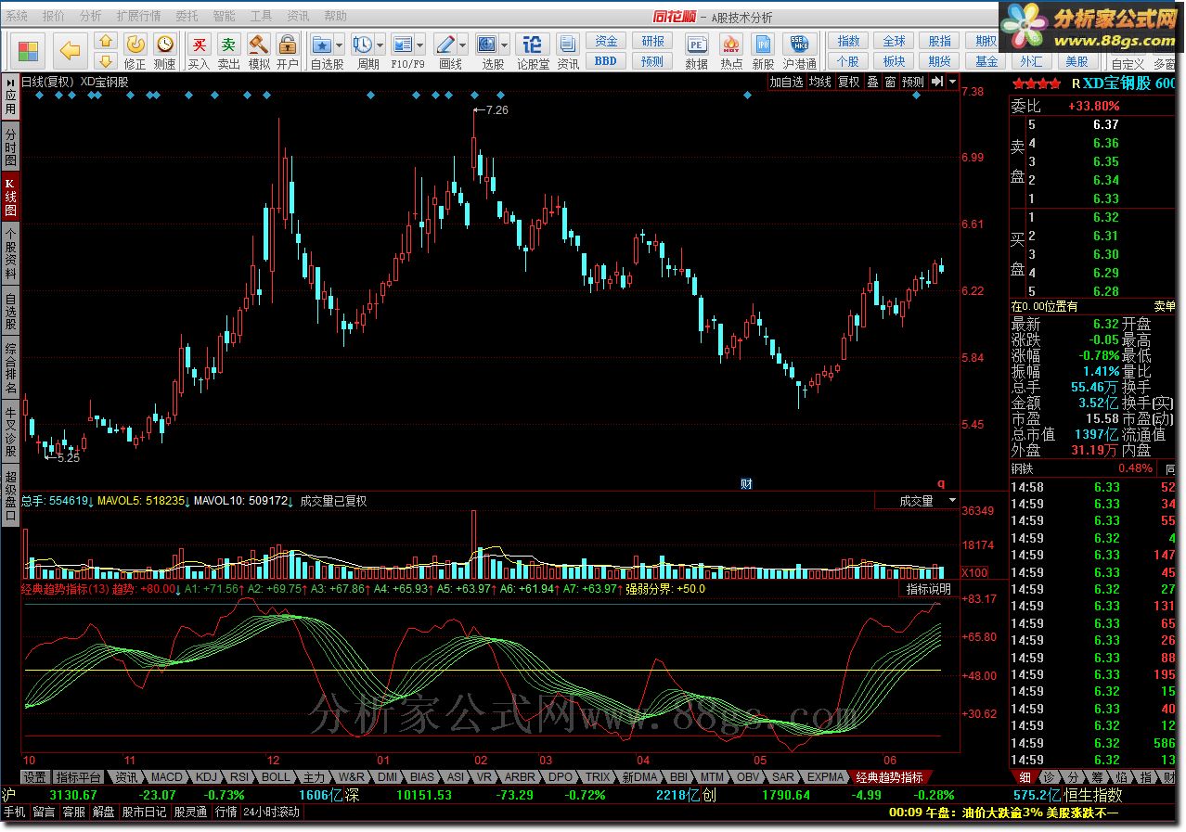Toggle 均线 moving averages display
The height and width of the screenshot is (832, 1186).
pyautogui.click(x=819, y=82)
